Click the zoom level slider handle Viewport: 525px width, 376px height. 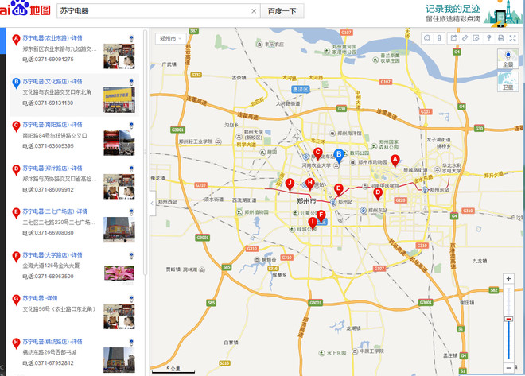[x=508, y=319]
